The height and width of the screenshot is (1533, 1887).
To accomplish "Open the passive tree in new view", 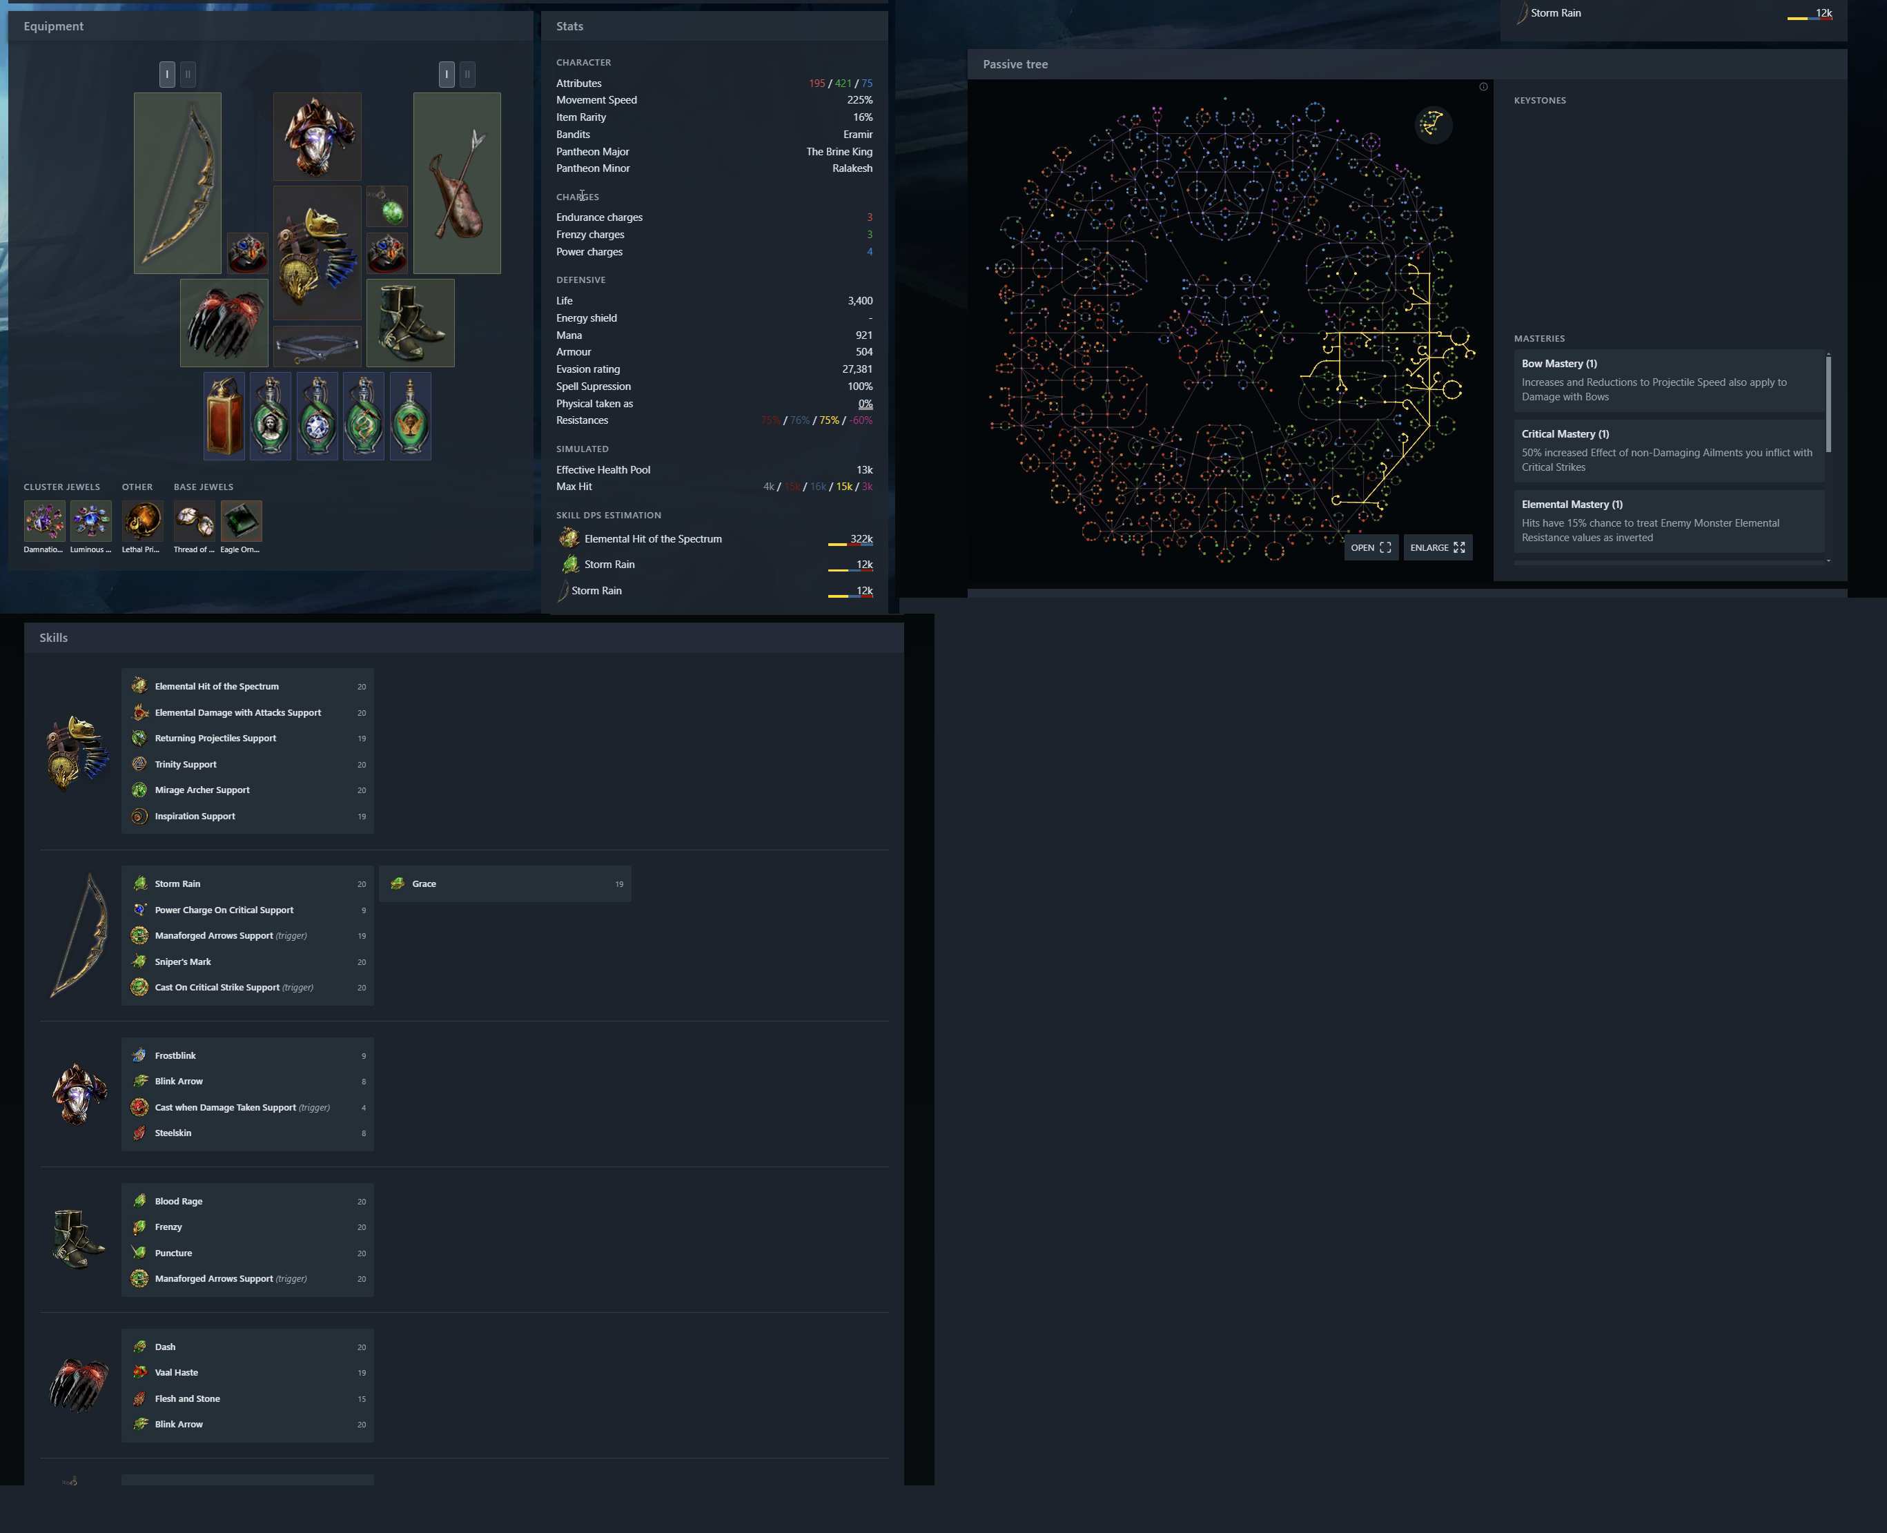I will [x=1371, y=547].
